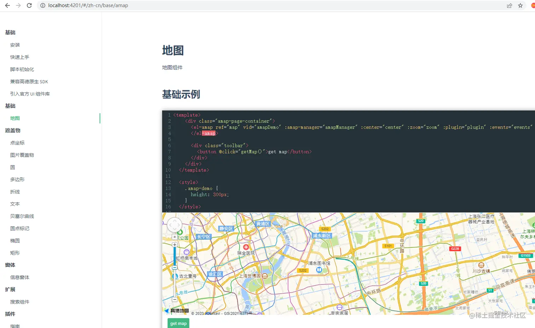The image size is (535, 328).
Task: Click the browser back arrow
Action: [7, 6]
